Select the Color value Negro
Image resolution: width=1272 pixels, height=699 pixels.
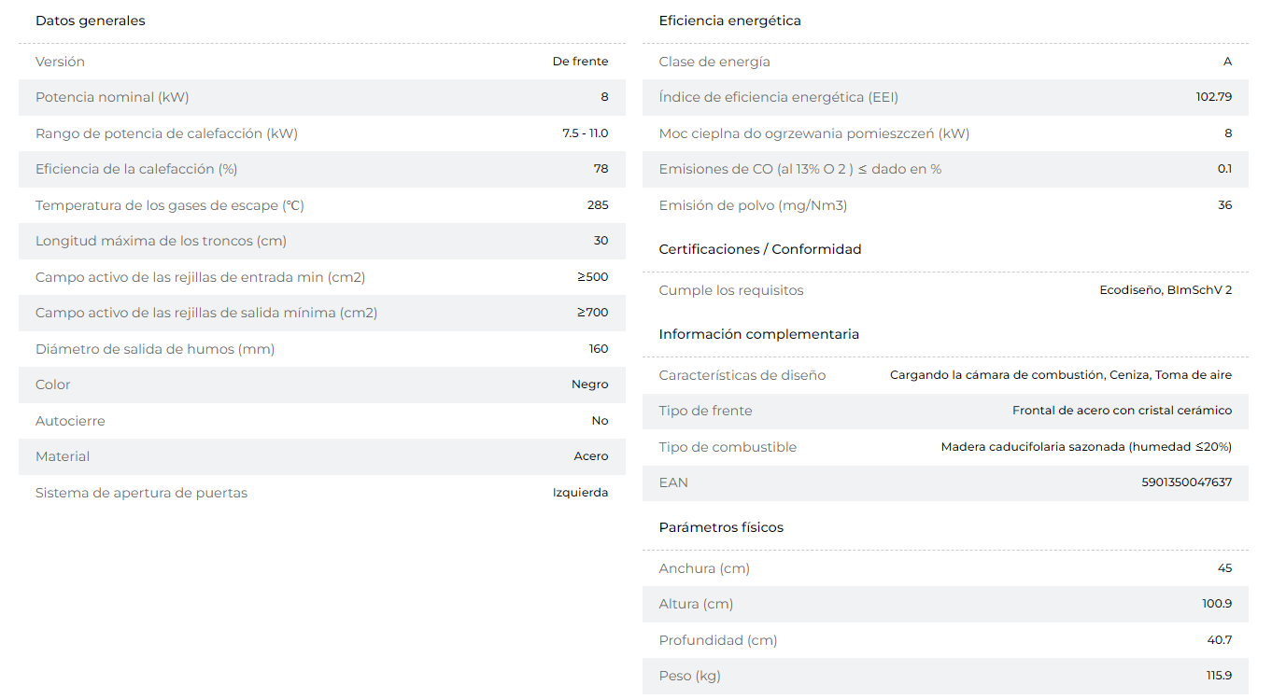pos(590,384)
